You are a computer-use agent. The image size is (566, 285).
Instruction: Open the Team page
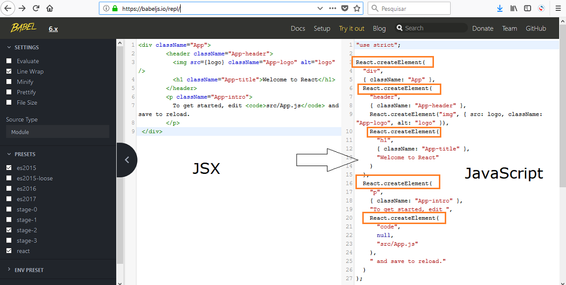[x=510, y=28]
